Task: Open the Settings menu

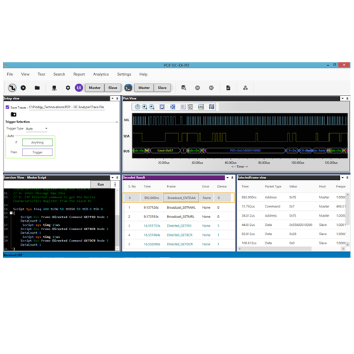Action: pos(124,74)
